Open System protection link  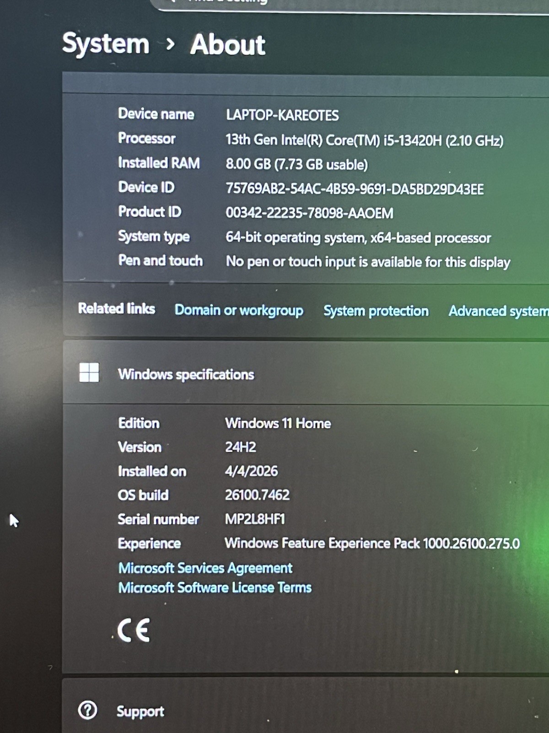(376, 311)
